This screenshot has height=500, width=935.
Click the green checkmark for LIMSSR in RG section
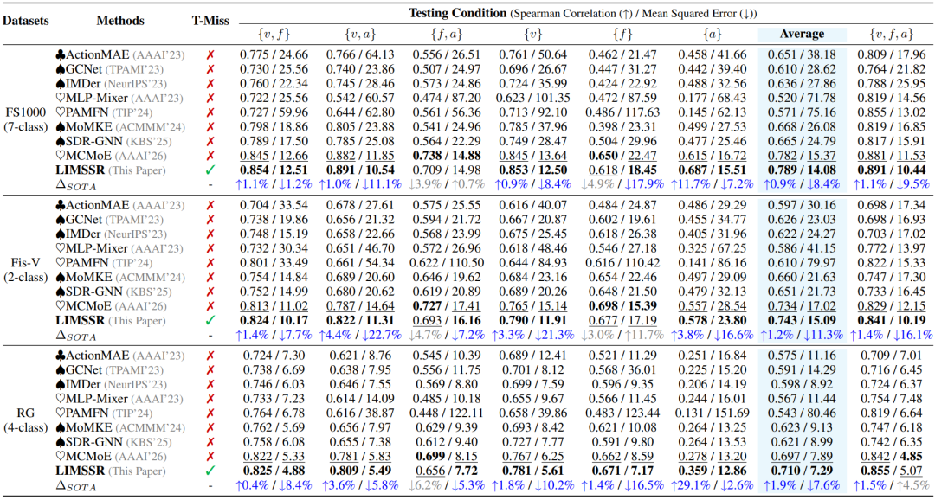click(210, 471)
